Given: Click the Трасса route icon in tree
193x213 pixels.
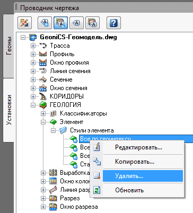Looking at the screenshot, I should (43, 46).
